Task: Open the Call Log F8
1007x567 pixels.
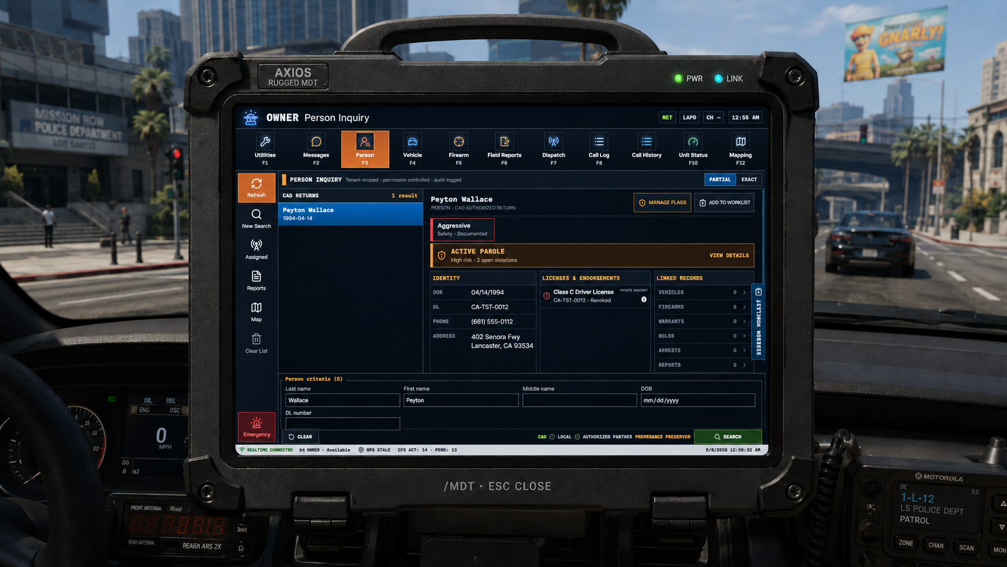Action: (599, 149)
